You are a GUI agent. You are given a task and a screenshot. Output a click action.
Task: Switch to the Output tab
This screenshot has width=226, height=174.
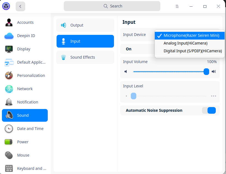click(85, 25)
